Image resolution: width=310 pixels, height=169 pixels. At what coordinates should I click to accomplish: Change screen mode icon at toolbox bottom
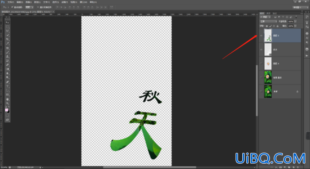(7, 120)
